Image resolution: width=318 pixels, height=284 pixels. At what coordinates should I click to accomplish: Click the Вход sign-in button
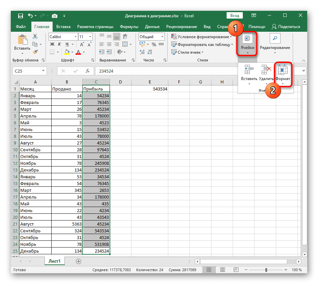click(x=235, y=16)
